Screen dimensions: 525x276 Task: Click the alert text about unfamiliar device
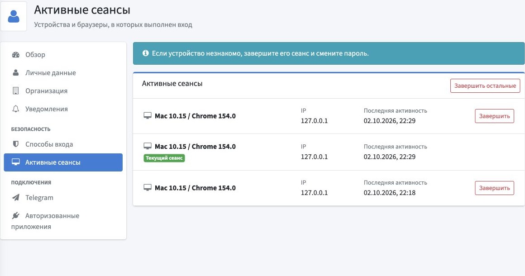click(260, 53)
